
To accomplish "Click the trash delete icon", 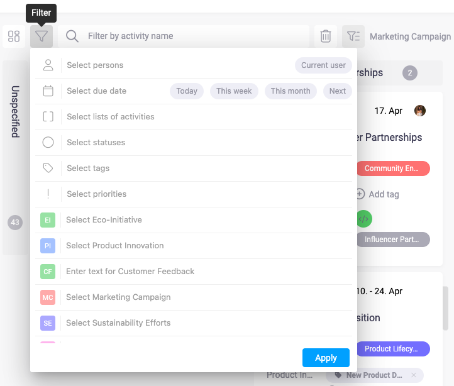I will (325, 36).
